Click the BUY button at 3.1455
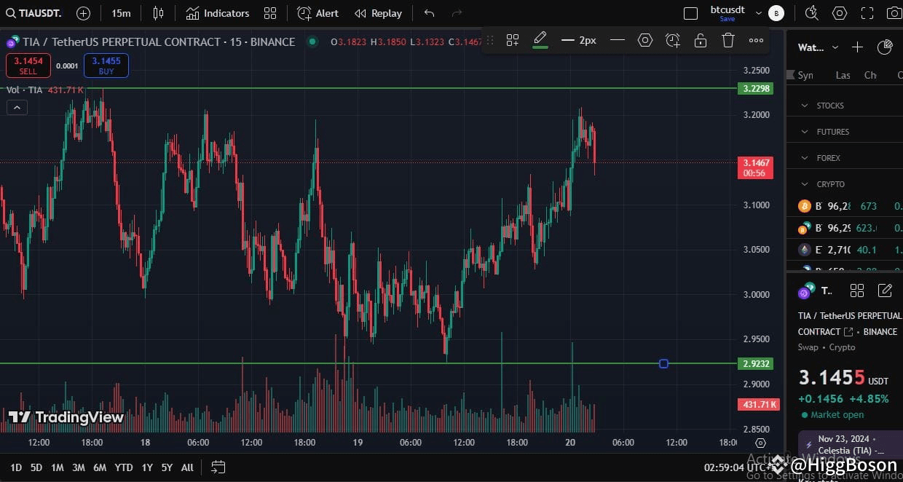Screen dimensions: 903x482 [x=106, y=65]
